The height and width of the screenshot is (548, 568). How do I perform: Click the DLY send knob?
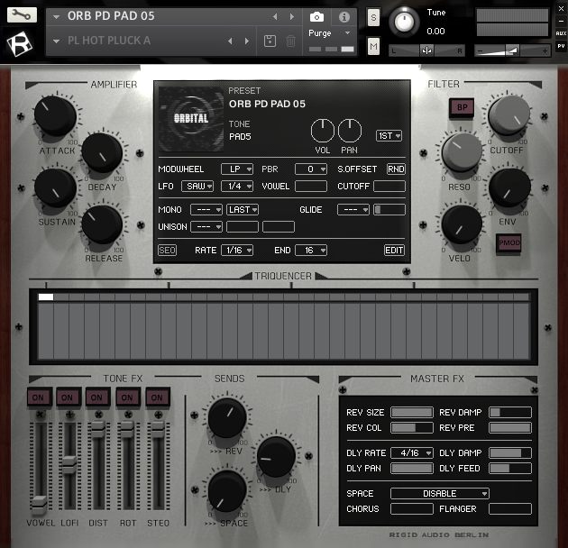coord(276,456)
